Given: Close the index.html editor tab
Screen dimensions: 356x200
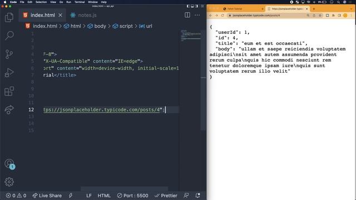Looking at the screenshot, I should tap(60, 15).
